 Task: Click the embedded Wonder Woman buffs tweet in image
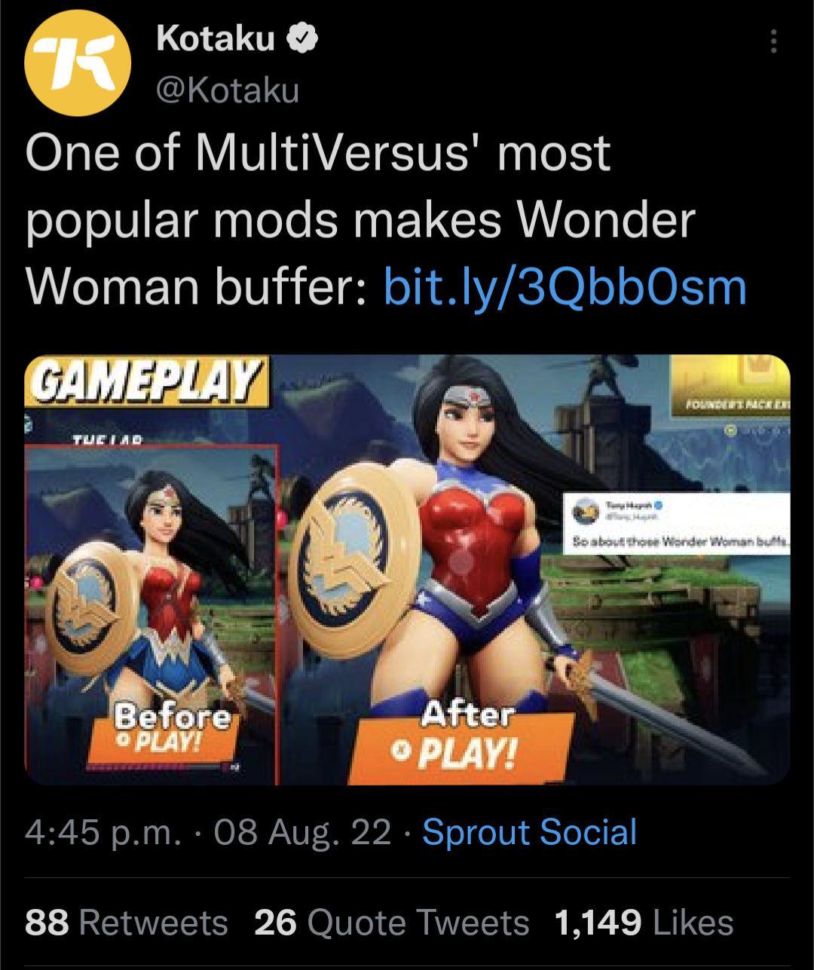tap(677, 523)
